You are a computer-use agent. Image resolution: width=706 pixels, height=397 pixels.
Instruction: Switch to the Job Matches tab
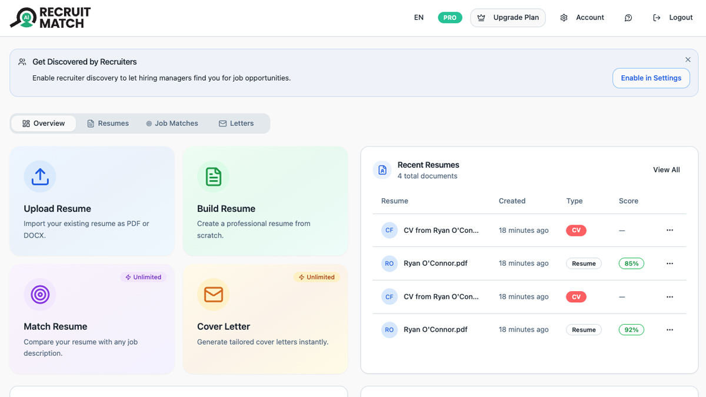172,123
